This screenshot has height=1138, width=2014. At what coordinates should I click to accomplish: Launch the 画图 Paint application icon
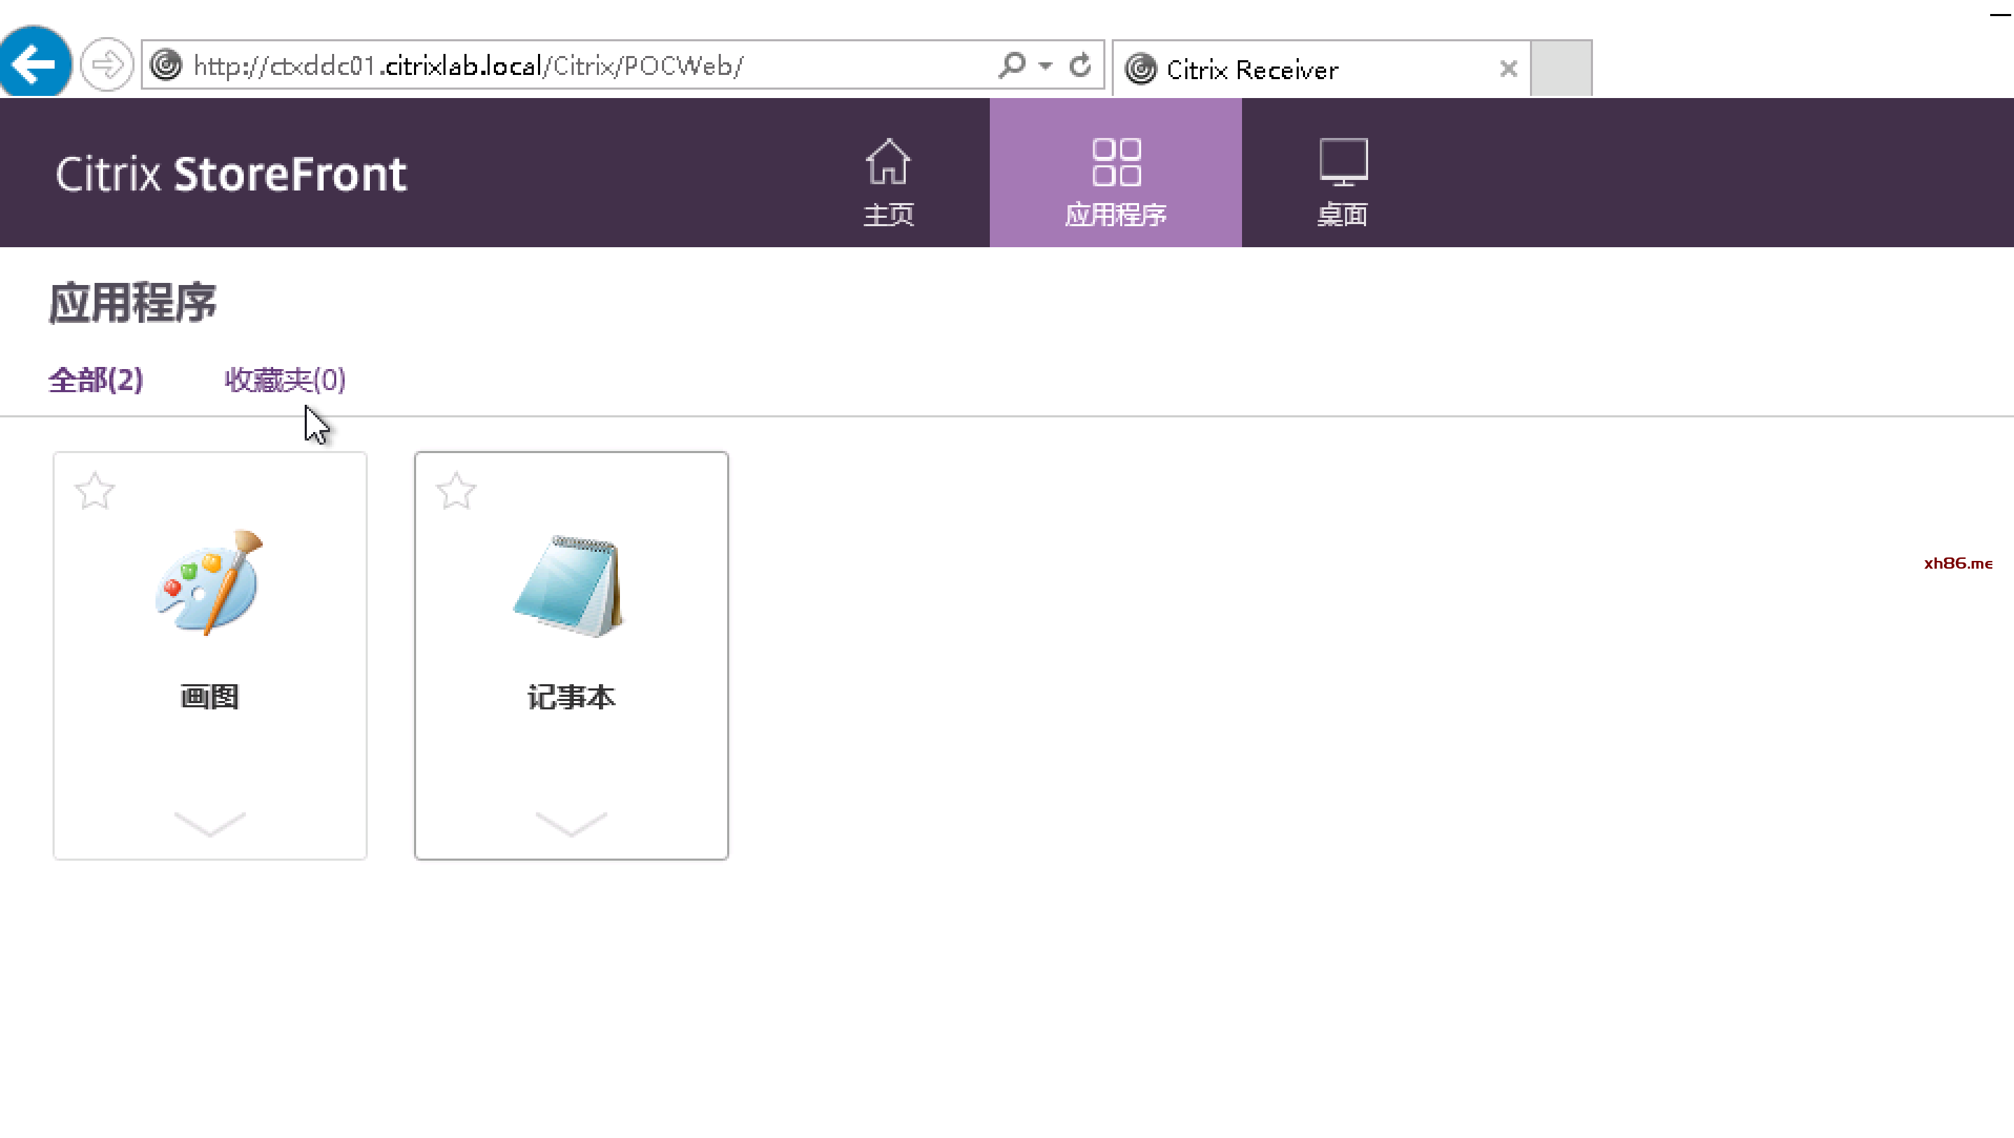pos(209,584)
